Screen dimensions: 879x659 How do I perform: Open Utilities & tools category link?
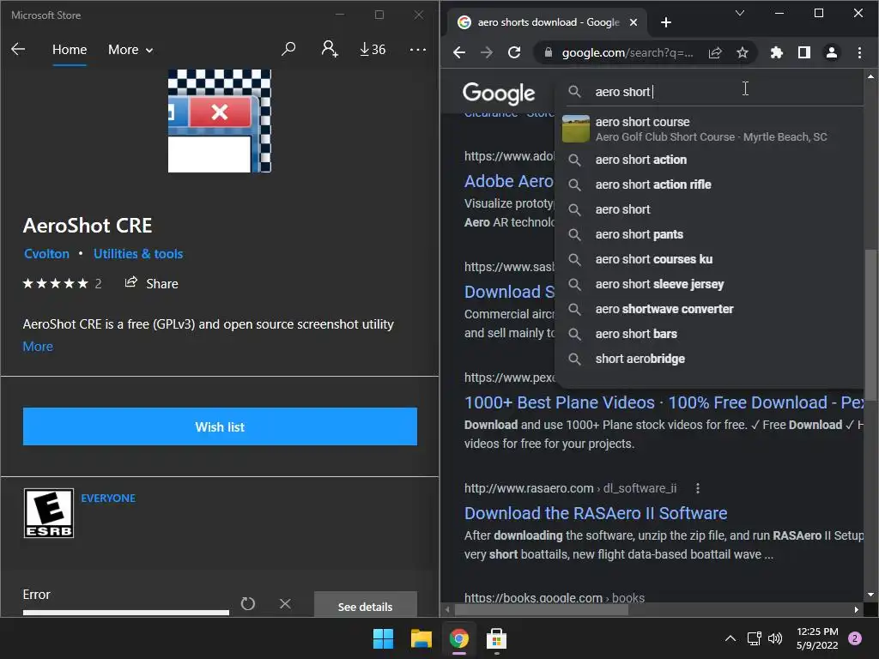138,254
